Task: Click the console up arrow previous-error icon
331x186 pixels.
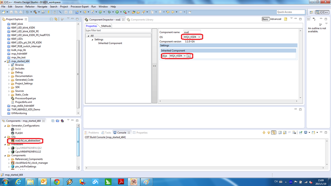Action: (x=268, y=133)
